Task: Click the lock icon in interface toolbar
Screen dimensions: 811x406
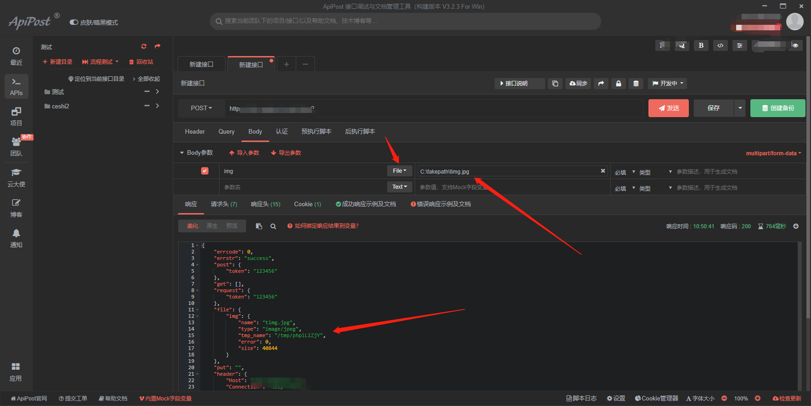Action: [x=618, y=83]
